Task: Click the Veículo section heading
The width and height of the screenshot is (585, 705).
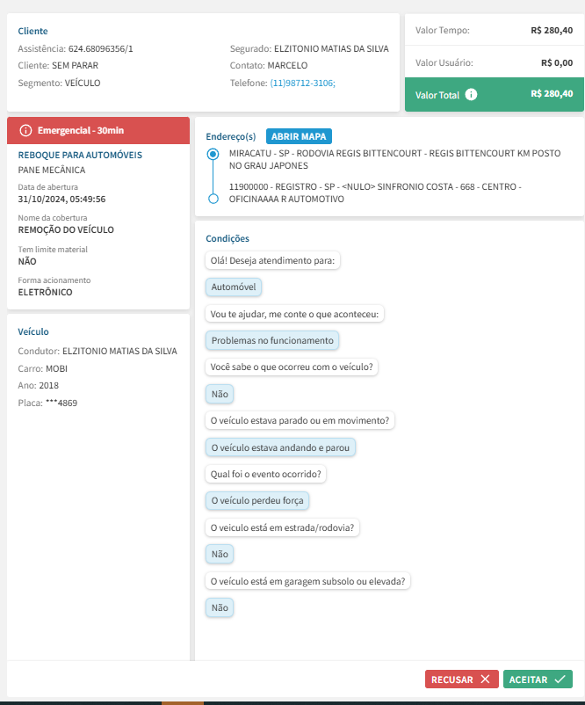Action: [x=33, y=331]
